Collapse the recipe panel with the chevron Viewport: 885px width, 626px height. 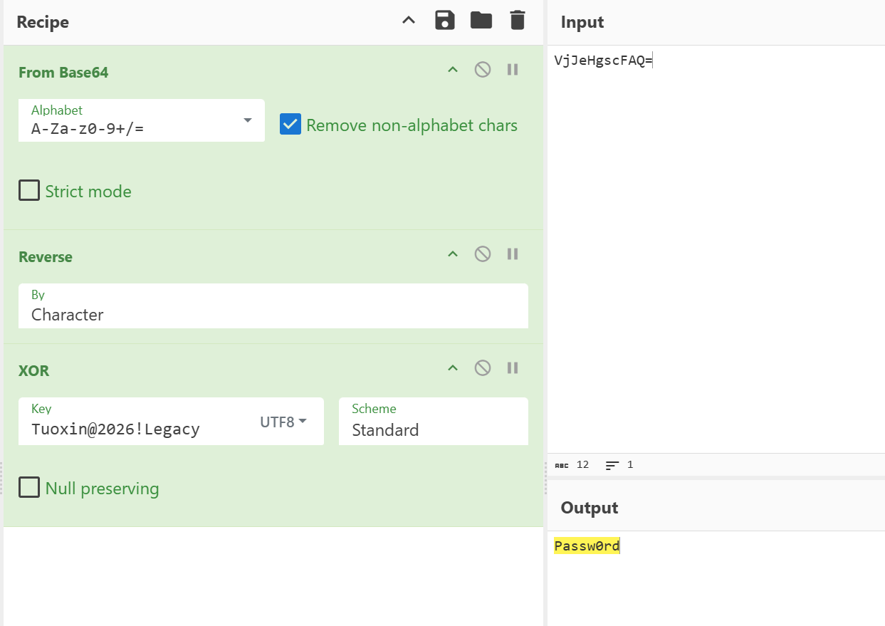tap(409, 21)
